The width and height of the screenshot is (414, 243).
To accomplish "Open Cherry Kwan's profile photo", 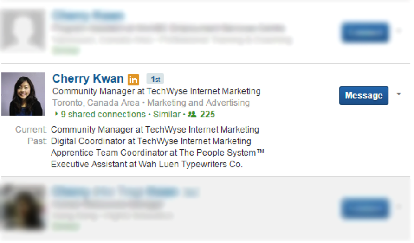I will coord(23,94).
